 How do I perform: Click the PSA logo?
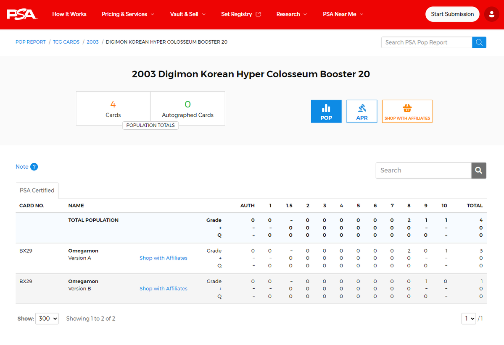[22, 14]
